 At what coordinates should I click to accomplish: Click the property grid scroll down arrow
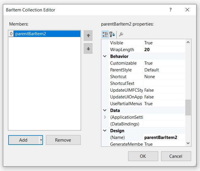pos(188,143)
